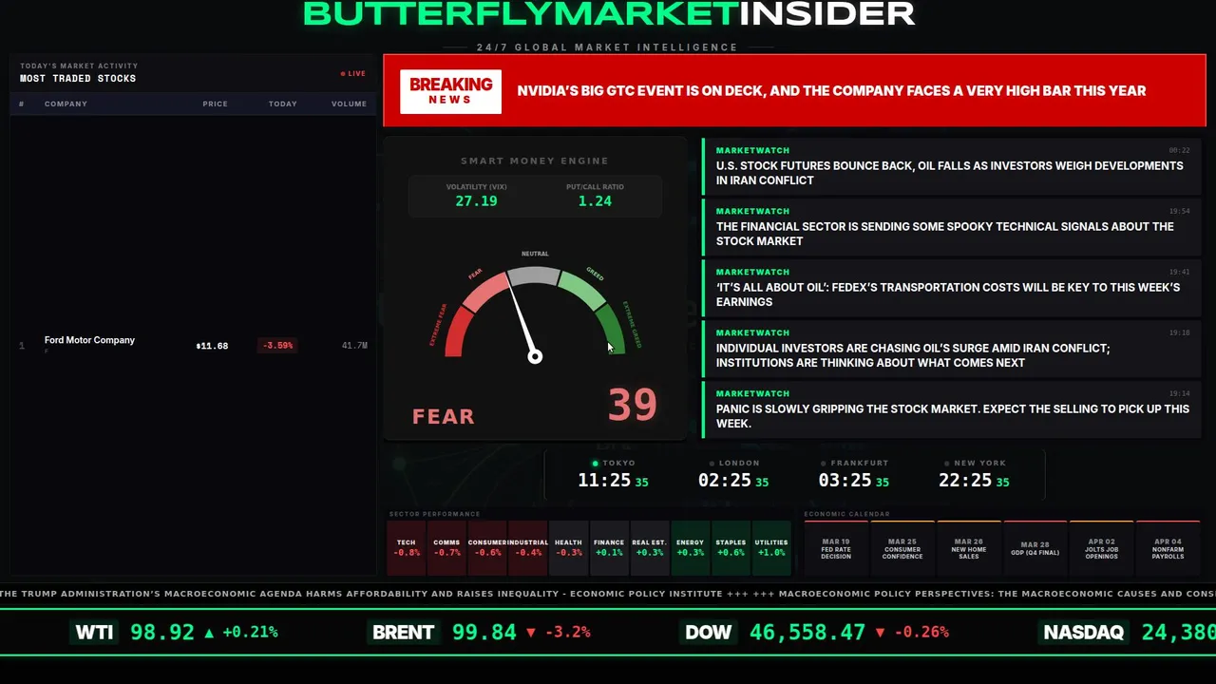Open the FedEx transportation costs story

click(952, 288)
